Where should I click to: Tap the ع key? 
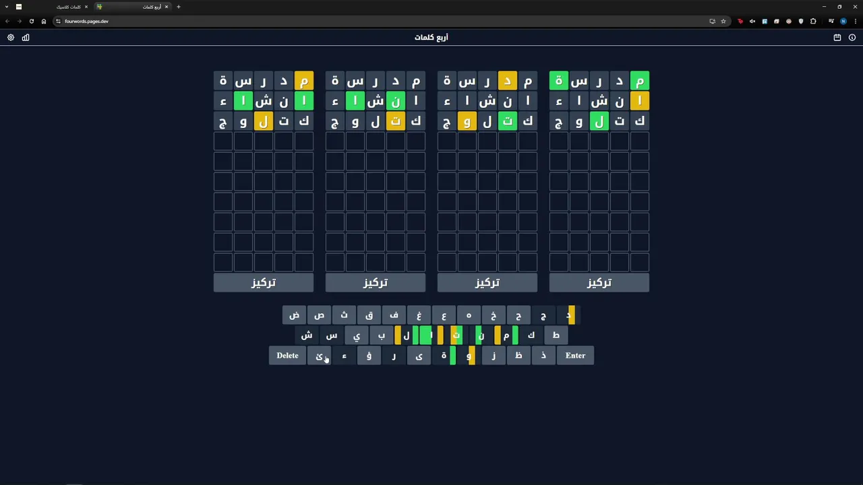(x=444, y=315)
